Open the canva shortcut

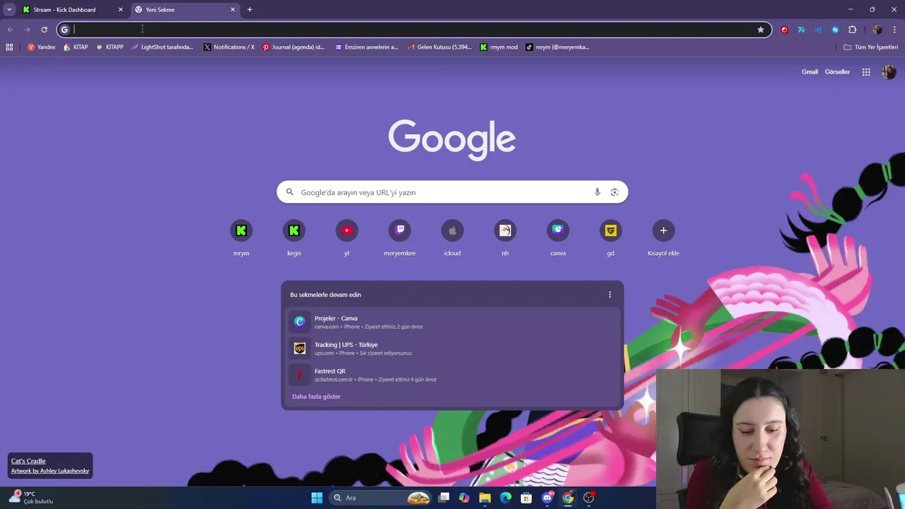[x=558, y=238]
